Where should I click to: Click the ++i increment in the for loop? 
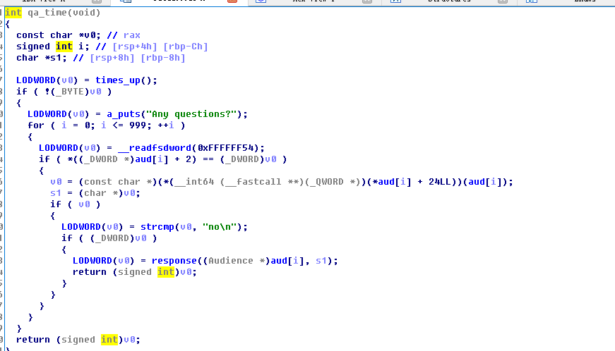[165, 125]
